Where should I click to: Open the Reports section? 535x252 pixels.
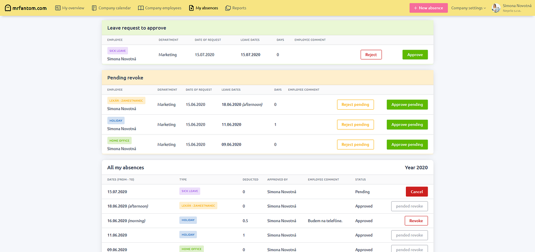coord(236,8)
